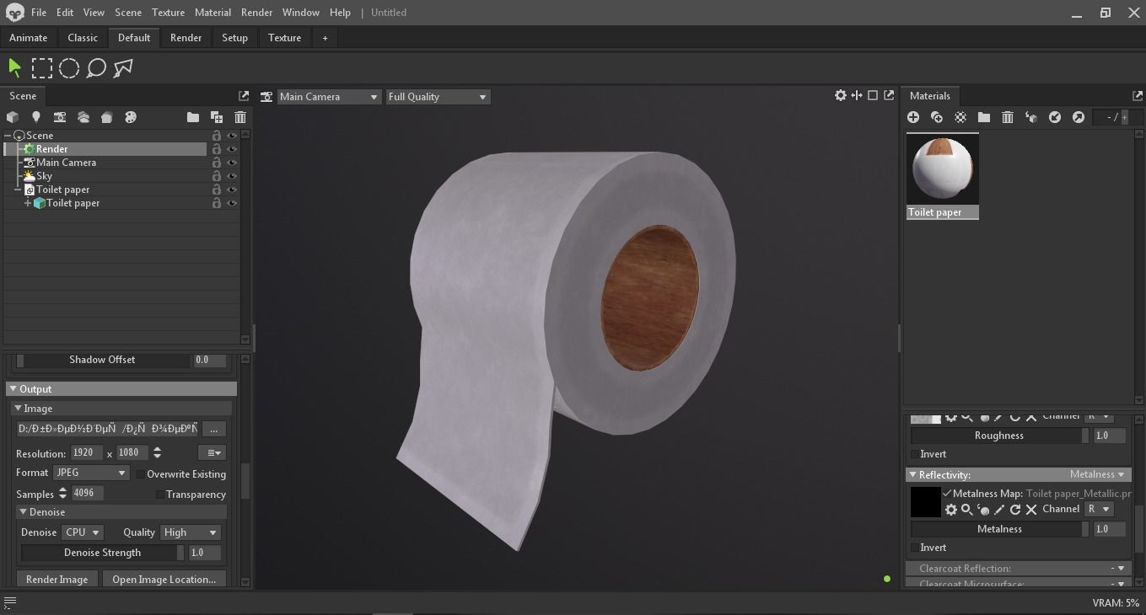The height and width of the screenshot is (615, 1146).
Task: Select the rectangle selection tool
Action: (x=41, y=67)
